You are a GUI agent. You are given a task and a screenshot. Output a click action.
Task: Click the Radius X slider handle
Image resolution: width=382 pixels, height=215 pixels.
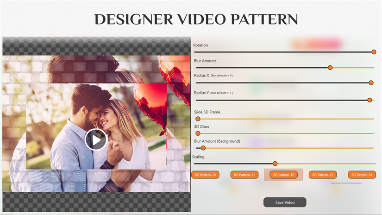[371, 83]
